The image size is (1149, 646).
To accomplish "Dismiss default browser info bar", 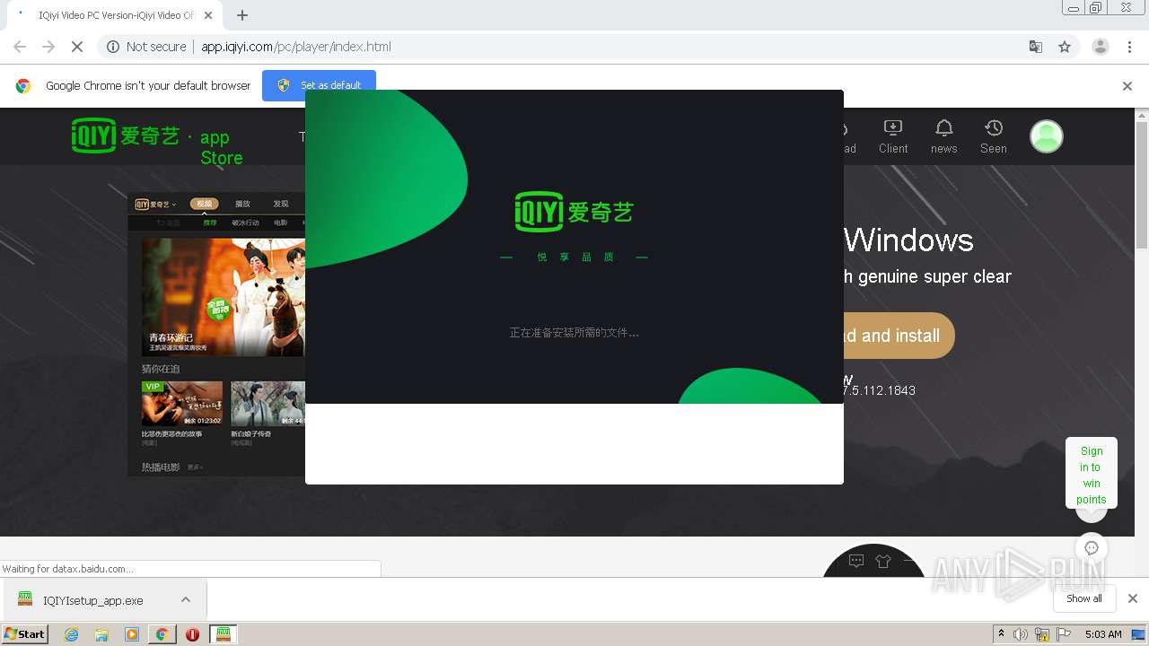I will pos(1127,86).
